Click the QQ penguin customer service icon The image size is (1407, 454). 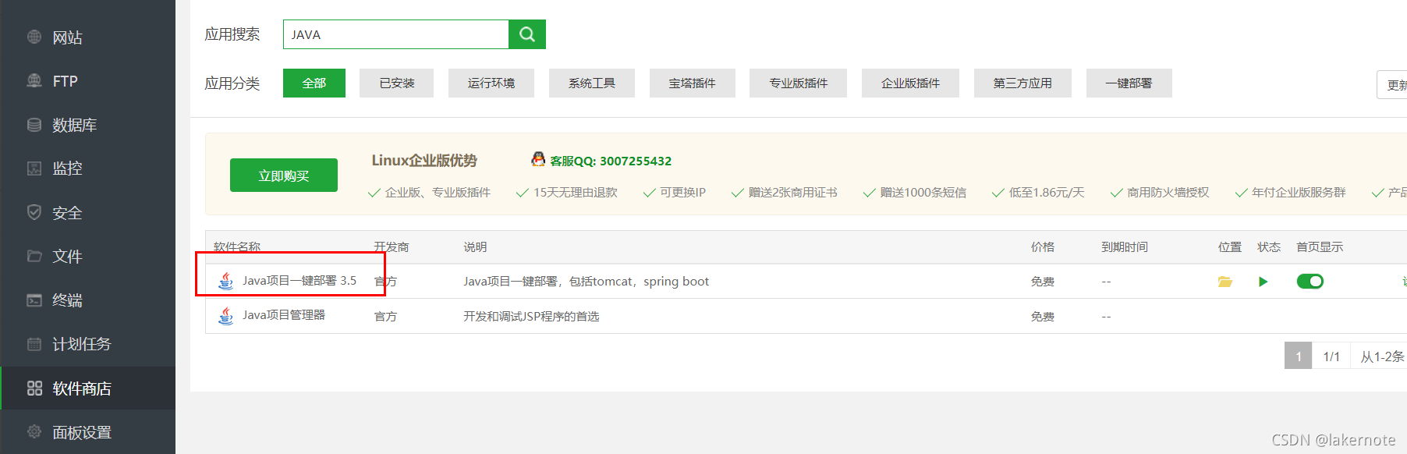538,159
